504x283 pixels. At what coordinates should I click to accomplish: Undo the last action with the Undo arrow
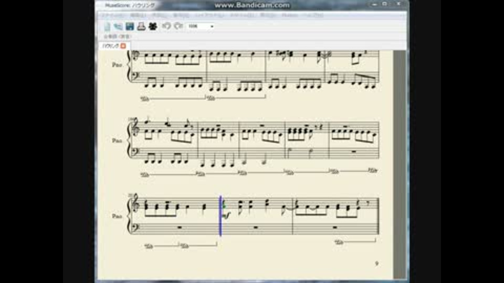coord(166,26)
